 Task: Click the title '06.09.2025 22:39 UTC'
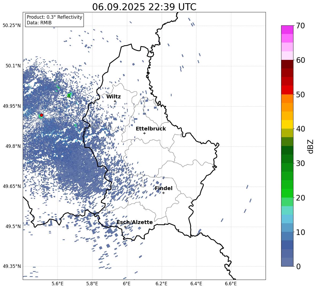tap(144, 7)
